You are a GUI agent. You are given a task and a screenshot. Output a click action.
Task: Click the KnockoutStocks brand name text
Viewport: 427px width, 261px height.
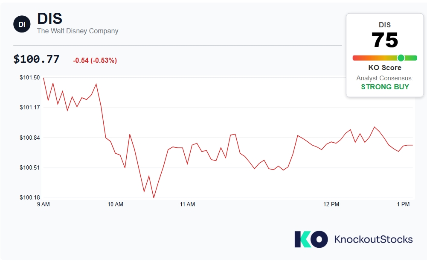point(373,239)
